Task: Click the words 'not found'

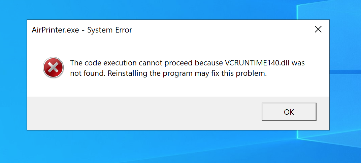Action: pos(88,74)
